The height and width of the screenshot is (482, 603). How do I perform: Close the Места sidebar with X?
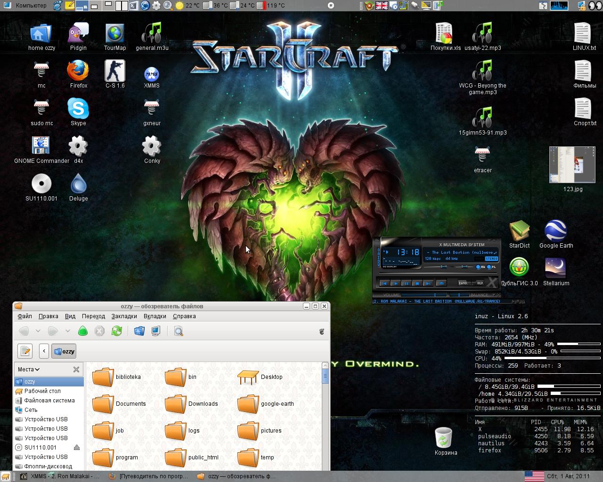tap(76, 370)
